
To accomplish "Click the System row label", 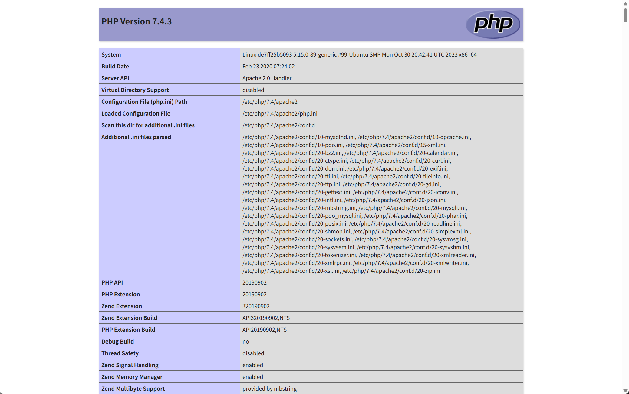I will [111, 54].
